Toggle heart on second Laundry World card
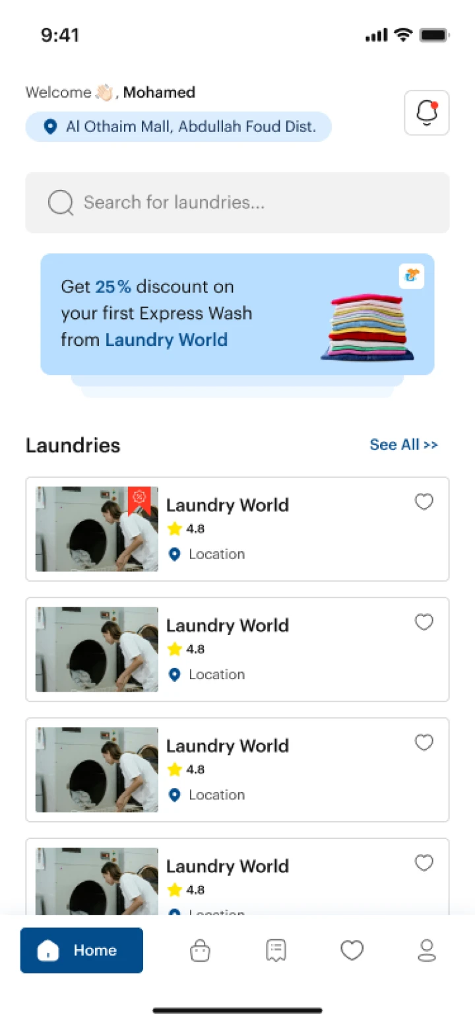This screenshot has width=475, height=1029. 424,622
